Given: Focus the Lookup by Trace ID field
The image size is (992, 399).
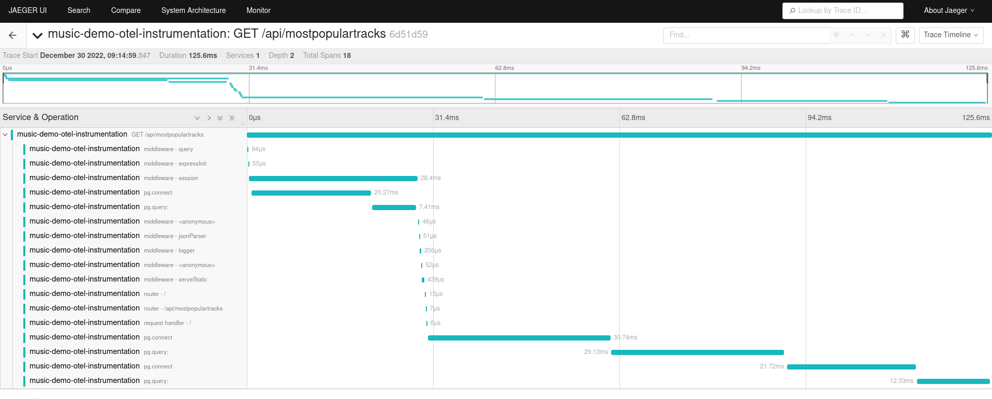Looking at the screenshot, I should pyautogui.click(x=843, y=10).
